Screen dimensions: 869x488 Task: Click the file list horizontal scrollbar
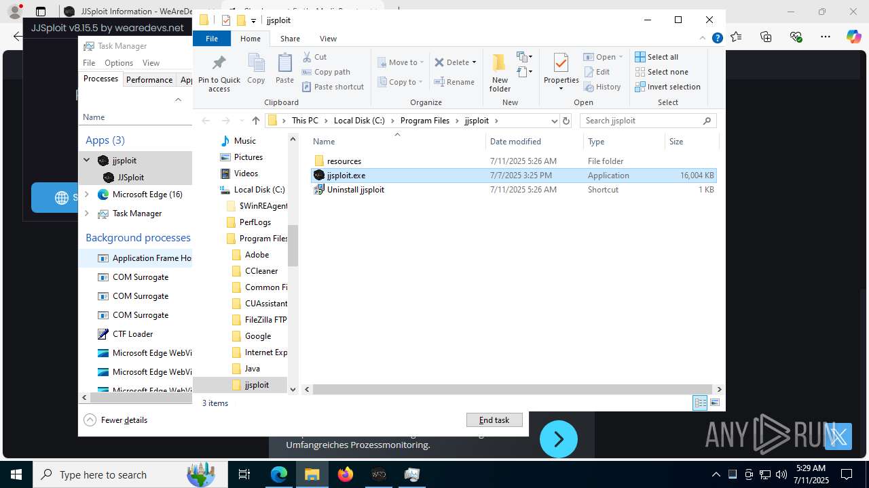click(x=513, y=389)
